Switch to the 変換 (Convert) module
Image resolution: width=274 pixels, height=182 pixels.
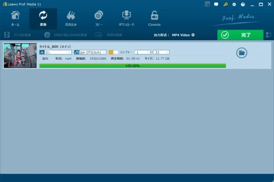tap(43, 19)
